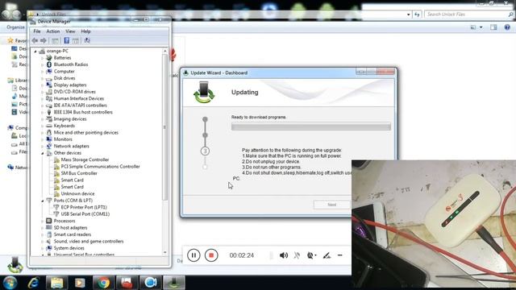Image resolution: width=516 pixels, height=290 pixels.
Task: Click the recorder pen annotation icon
Action: [327, 255]
